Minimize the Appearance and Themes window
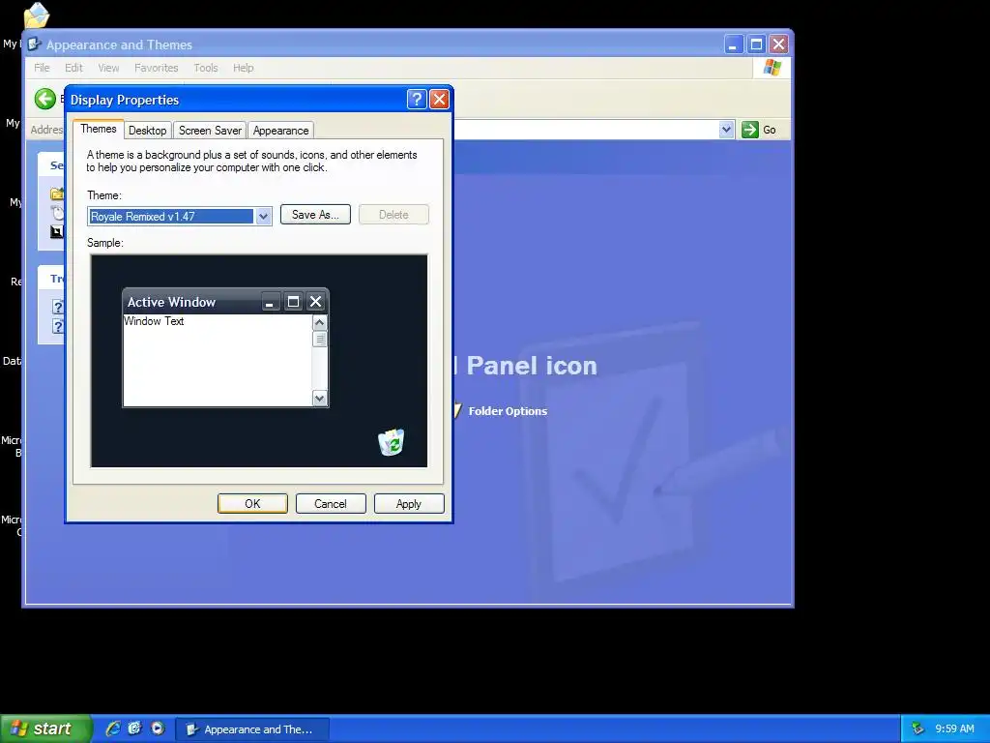 pos(734,45)
